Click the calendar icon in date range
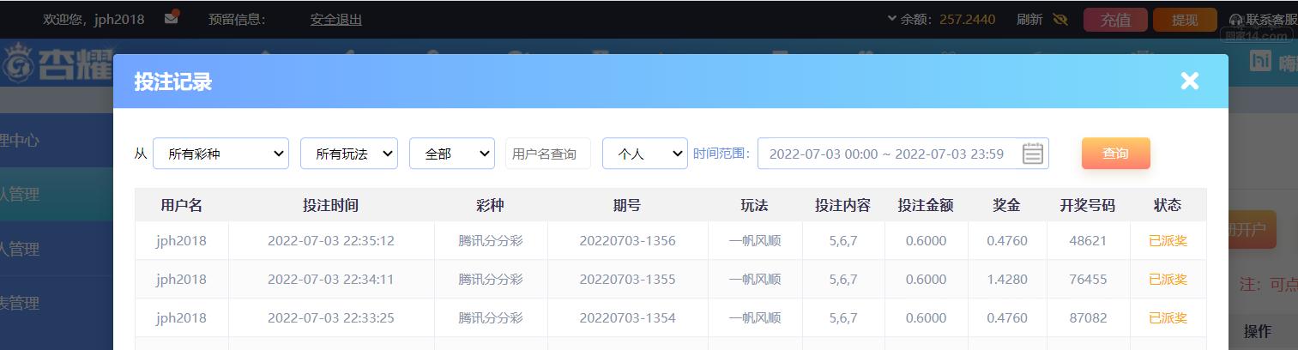The width and height of the screenshot is (1298, 350). 1032,154
